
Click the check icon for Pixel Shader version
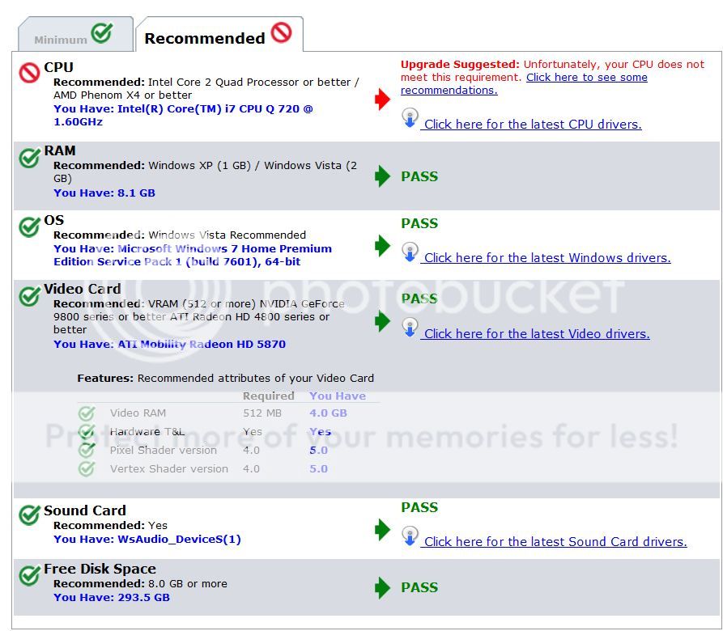point(86,450)
